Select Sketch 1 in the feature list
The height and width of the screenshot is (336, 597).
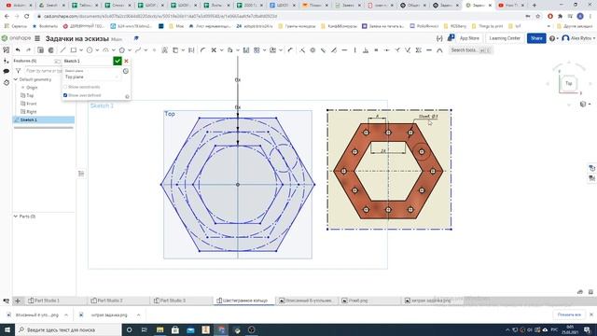tap(44, 120)
